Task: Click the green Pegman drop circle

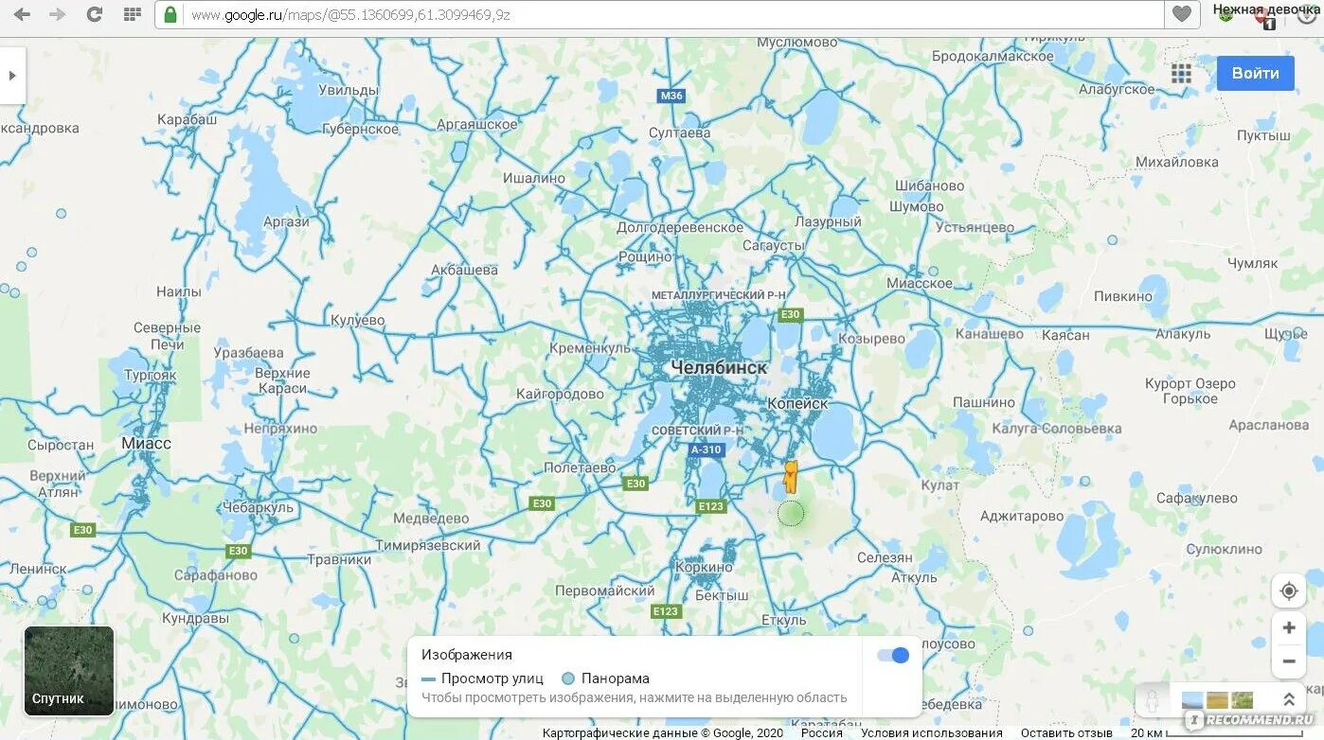Action: coord(791,514)
